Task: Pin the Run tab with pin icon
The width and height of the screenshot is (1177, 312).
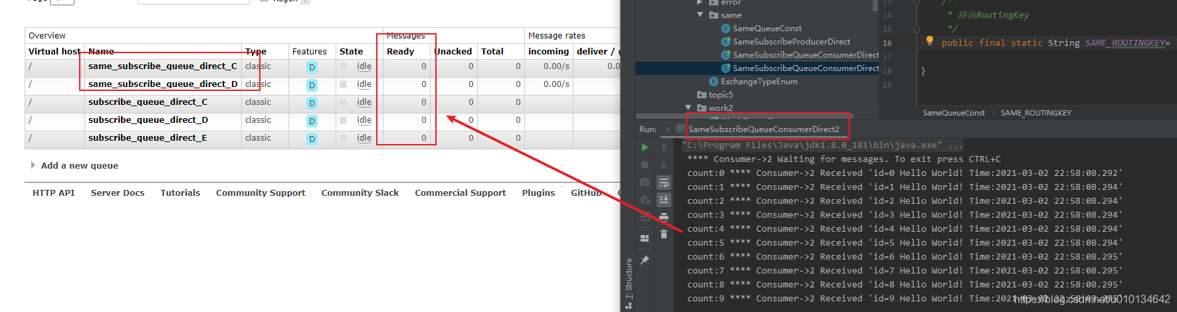Action: point(644,260)
